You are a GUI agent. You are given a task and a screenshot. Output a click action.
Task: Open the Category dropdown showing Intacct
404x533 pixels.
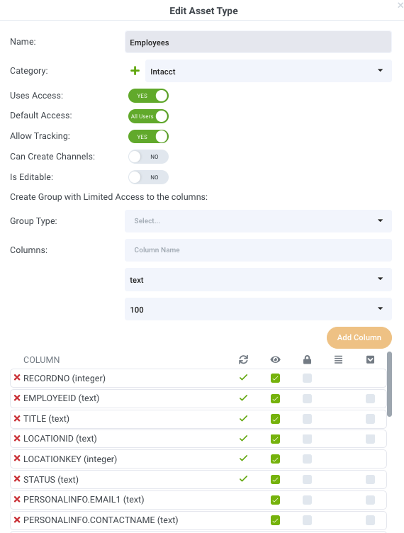pos(269,71)
